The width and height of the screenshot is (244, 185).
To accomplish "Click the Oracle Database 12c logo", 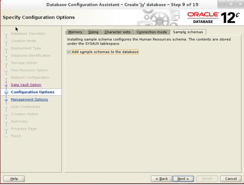I will pyautogui.click(x=214, y=18).
